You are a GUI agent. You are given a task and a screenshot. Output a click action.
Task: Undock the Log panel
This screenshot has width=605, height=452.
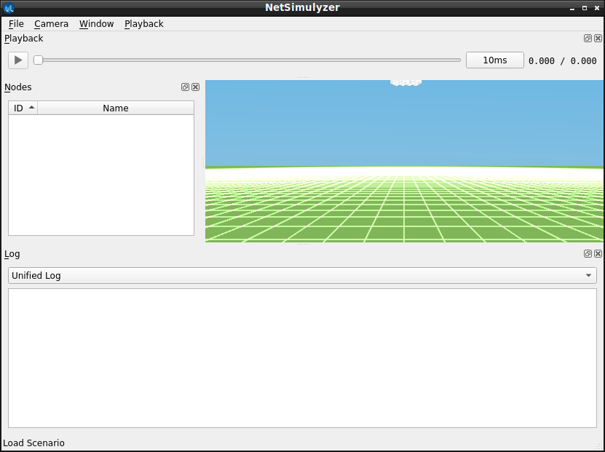coord(588,254)
